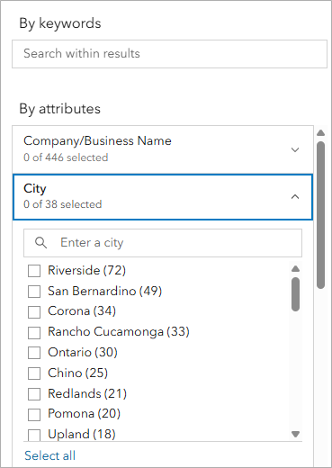Click the city list scrollbar thumb
This screenshot has height=468, width=332.
pos(296,294)
